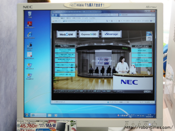Expand the zoom level dropdown in status bar
Image resolution: width=175 pixels, height=131 pixels.
[152, 102]
